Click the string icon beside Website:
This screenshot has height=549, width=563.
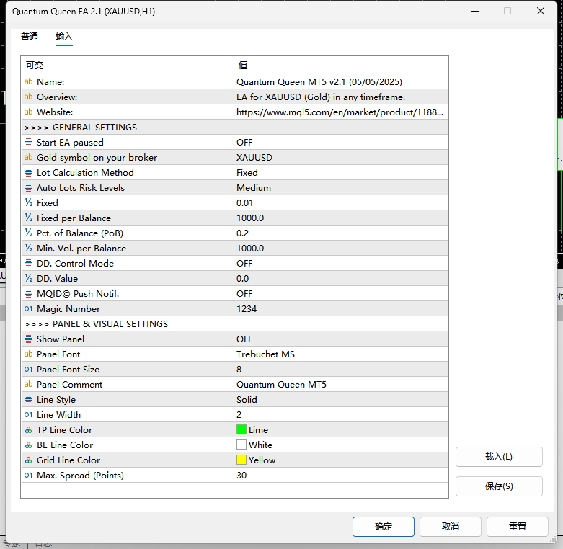28,112
